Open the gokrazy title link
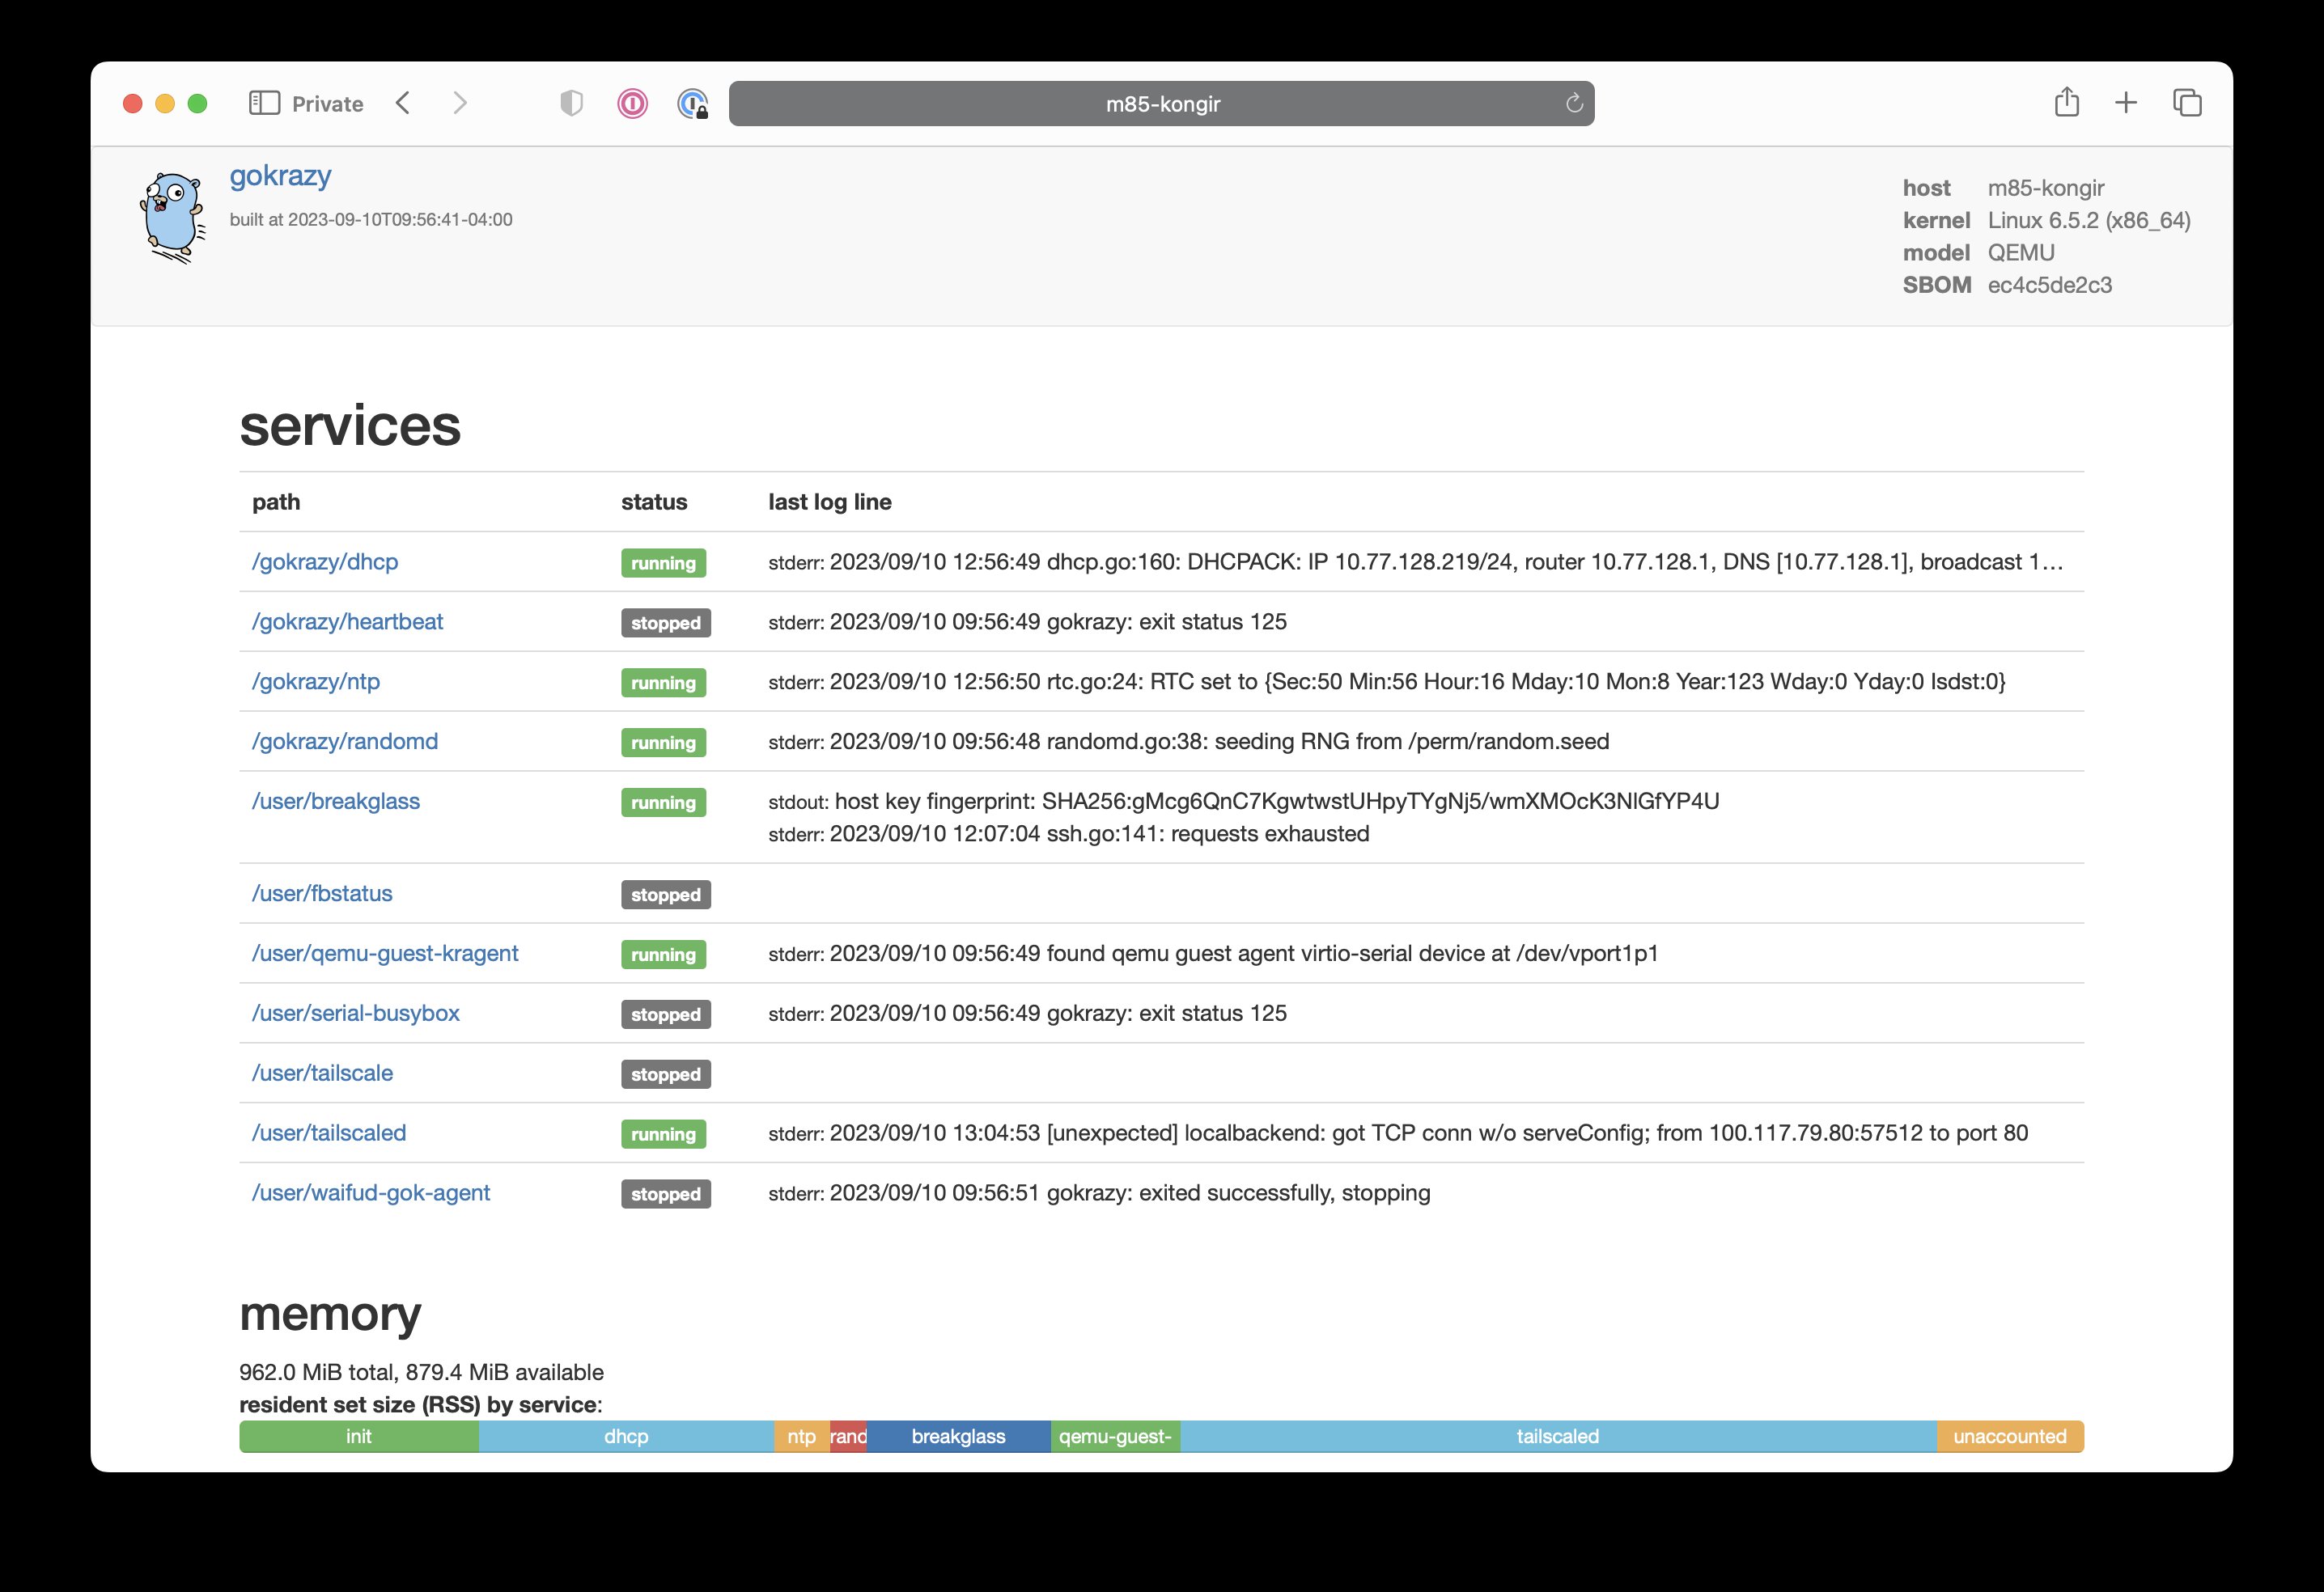Viewport: 2324px width, 1592px height. point(280,175)
